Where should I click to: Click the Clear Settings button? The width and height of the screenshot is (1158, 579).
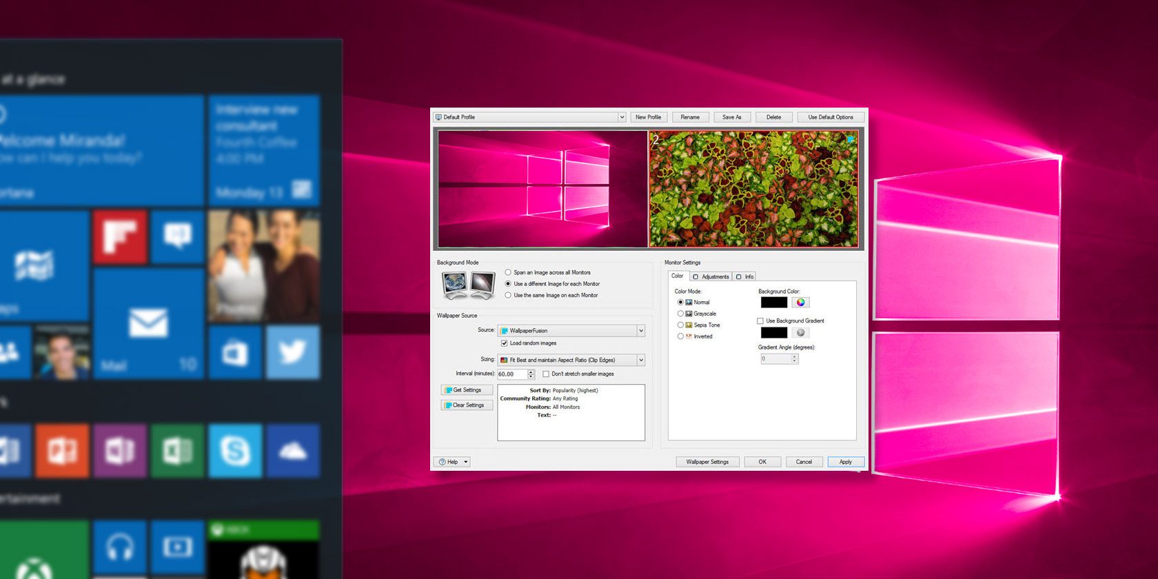pos(467,405)
